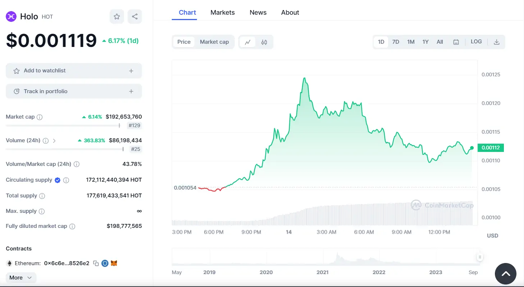Click the current price marker 0.00112
524x287 pixels.
(x=491, y=148)
